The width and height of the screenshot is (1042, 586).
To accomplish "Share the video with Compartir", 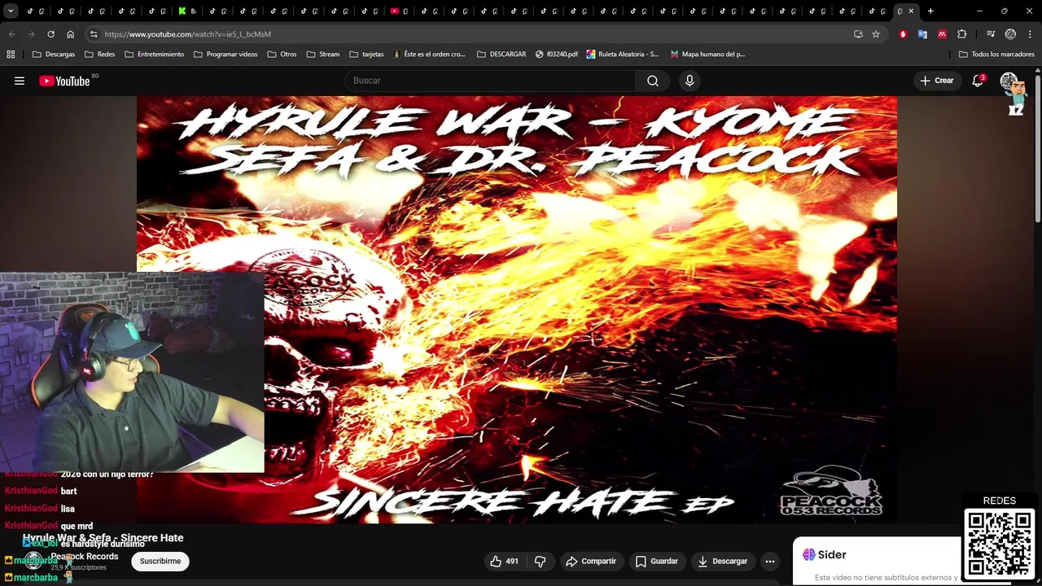I will tap(591, 561).
